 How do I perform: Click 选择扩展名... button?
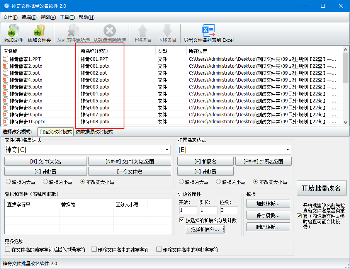point(205,229)
